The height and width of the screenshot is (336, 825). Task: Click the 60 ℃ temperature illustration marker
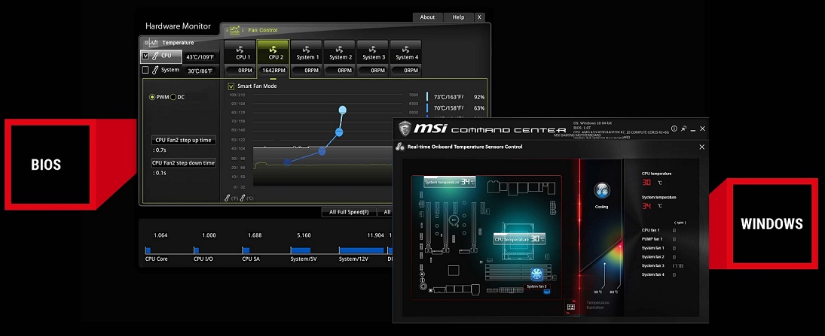click(613, 292)
